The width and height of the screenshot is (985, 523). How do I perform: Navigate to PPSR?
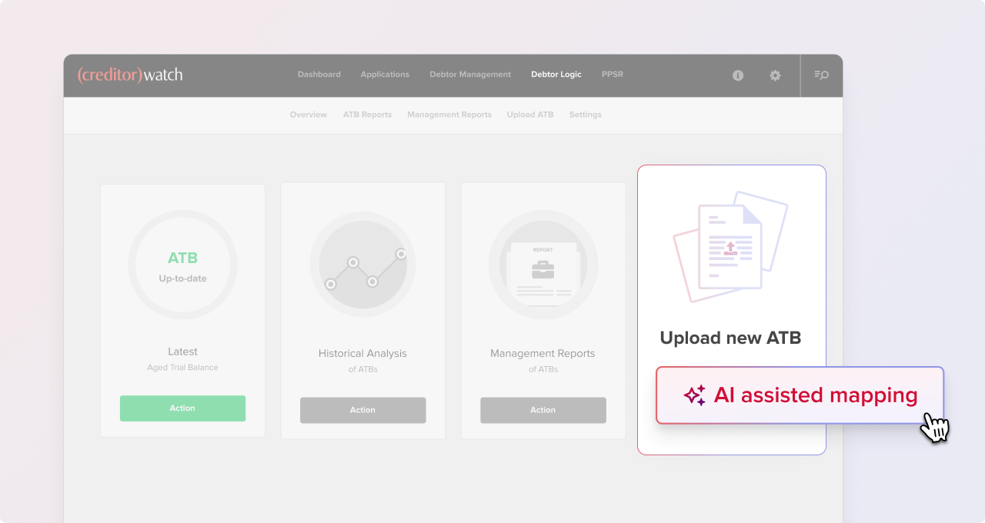(x=613, y=75)
